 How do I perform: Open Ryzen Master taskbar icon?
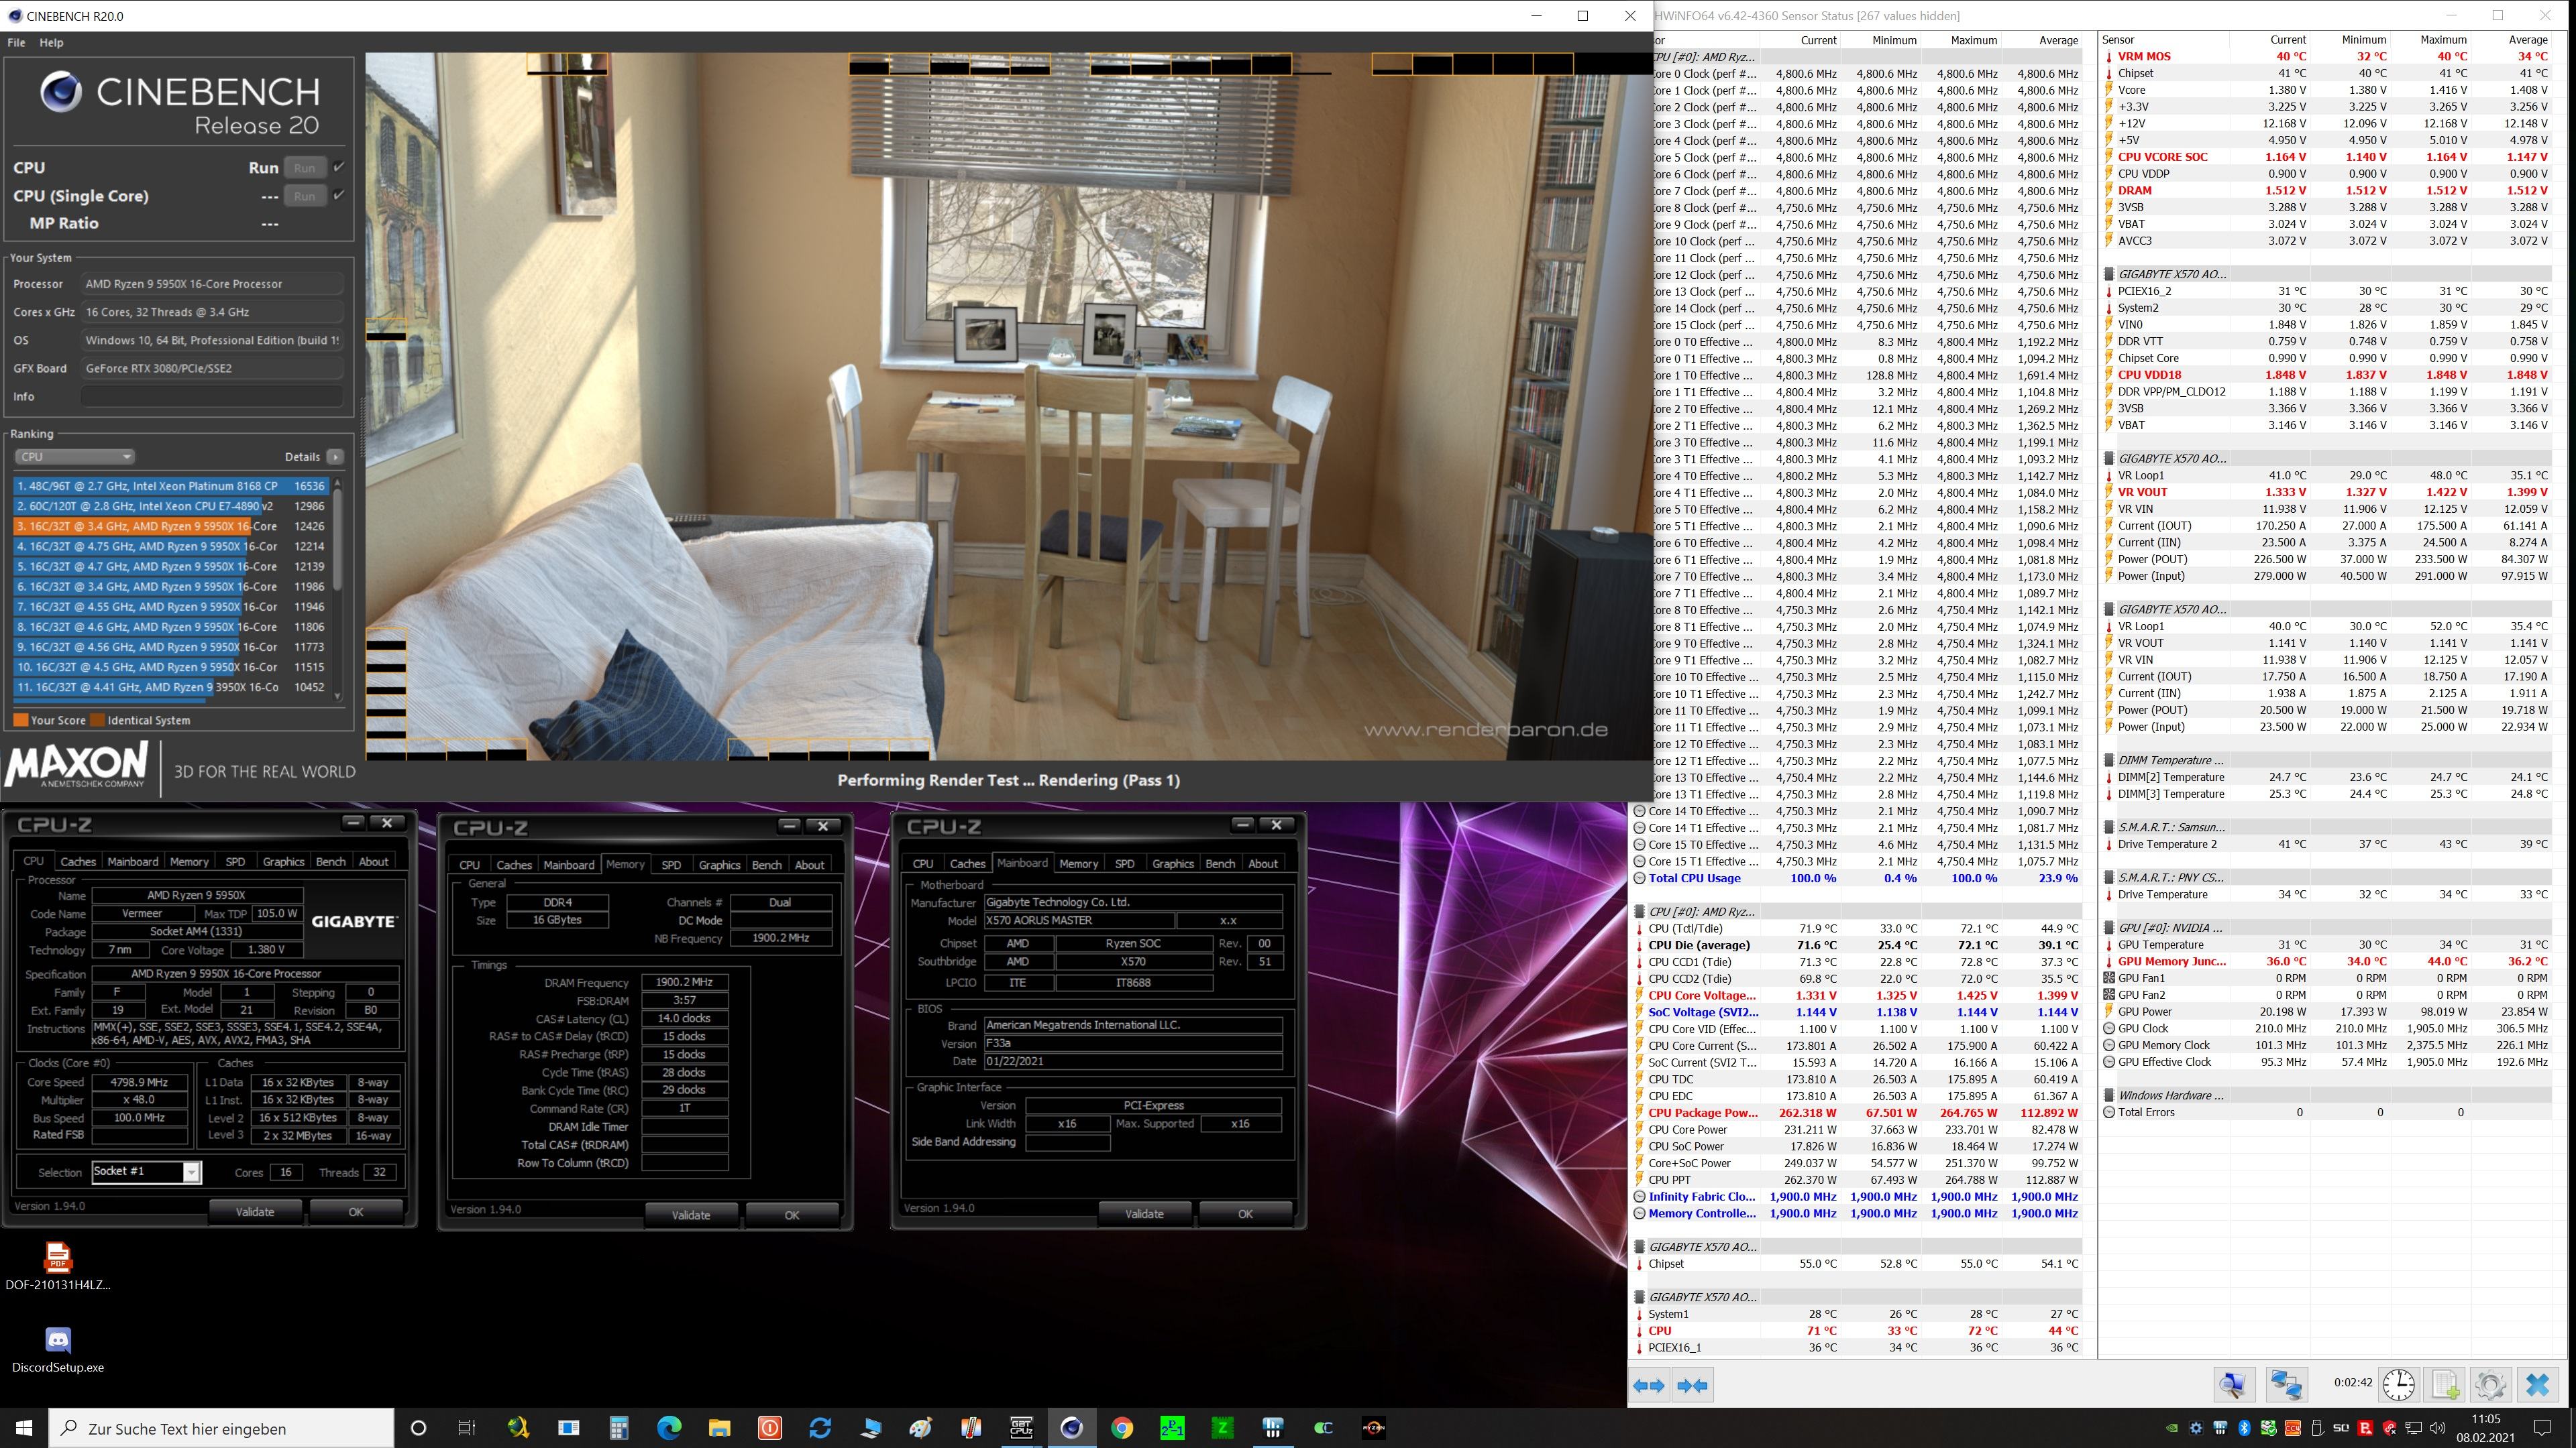(1373, 1428)
